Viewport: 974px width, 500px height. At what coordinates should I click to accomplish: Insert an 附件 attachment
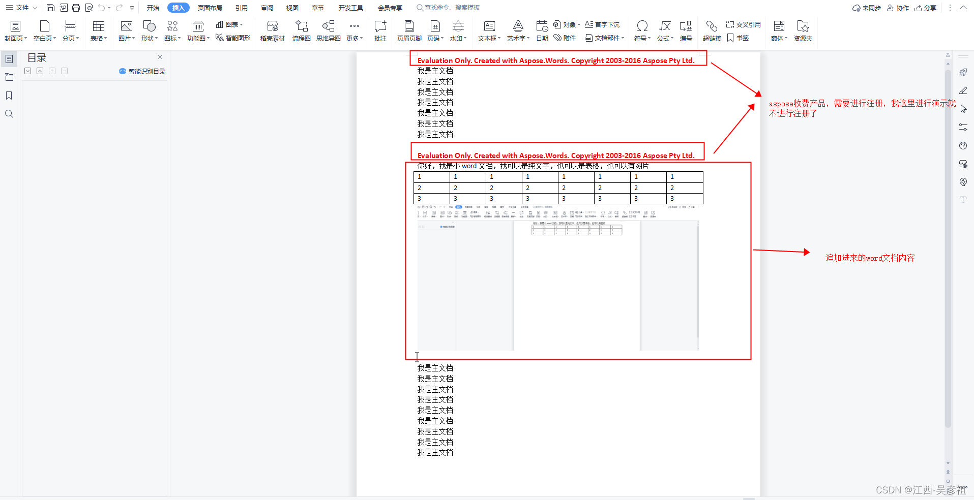tap(565, 38)
